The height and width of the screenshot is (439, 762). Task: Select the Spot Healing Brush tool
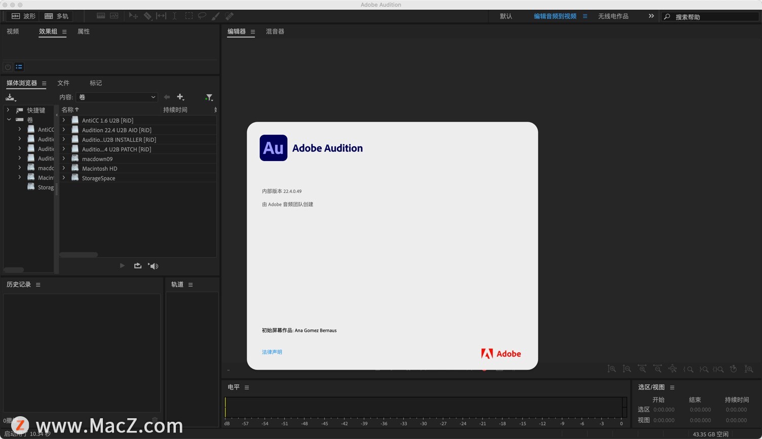click(229, 16)
